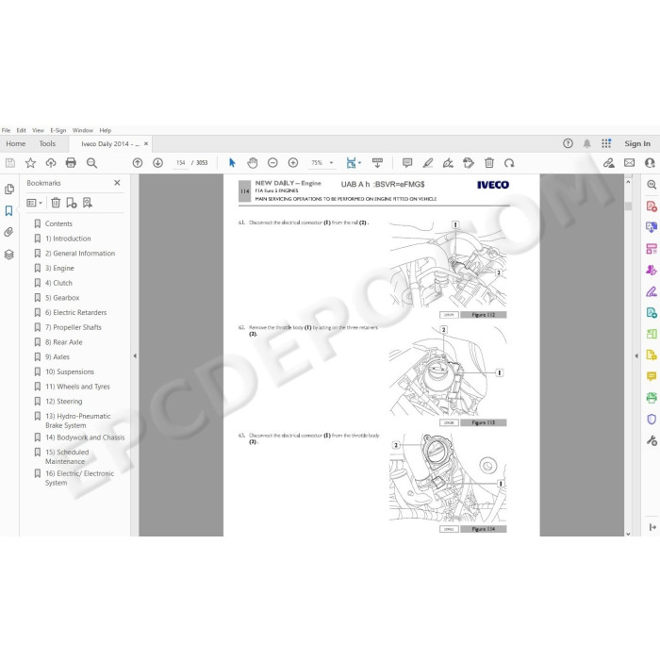Image resolution: width=660 pixels, height=660 pixels.
Task: Upload file to cloud icon
Action: (x=51, y=163)
